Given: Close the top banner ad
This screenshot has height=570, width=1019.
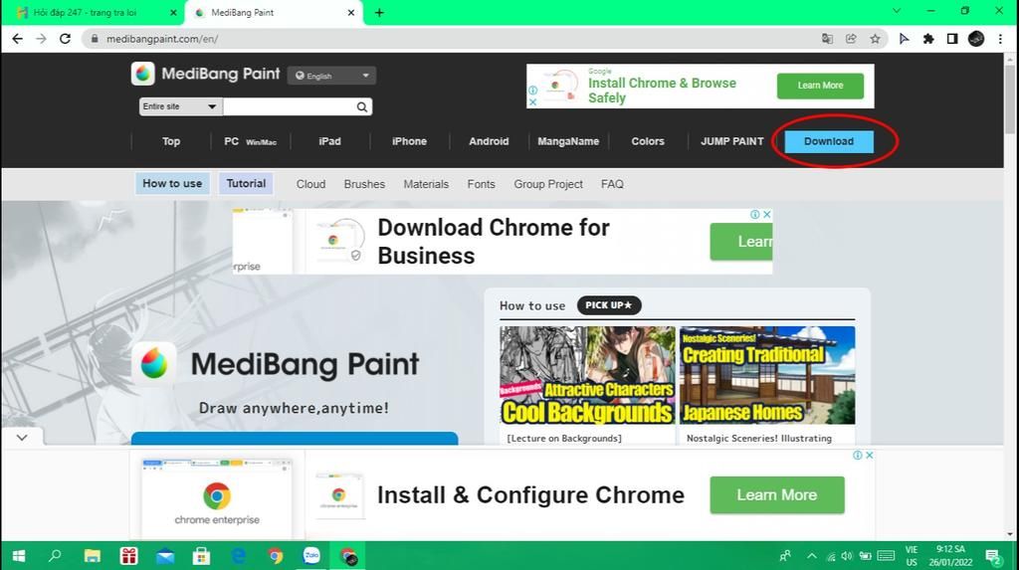Looking at the screenshot, I should point(532,102).
